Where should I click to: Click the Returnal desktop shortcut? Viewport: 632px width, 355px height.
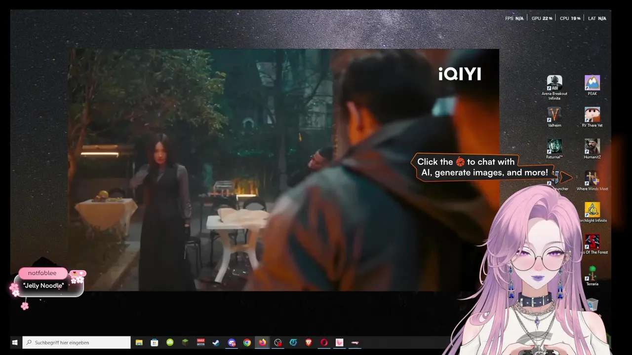[554, 149]
